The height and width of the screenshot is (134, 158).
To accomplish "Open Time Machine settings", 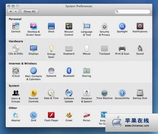I will [104, 93].
